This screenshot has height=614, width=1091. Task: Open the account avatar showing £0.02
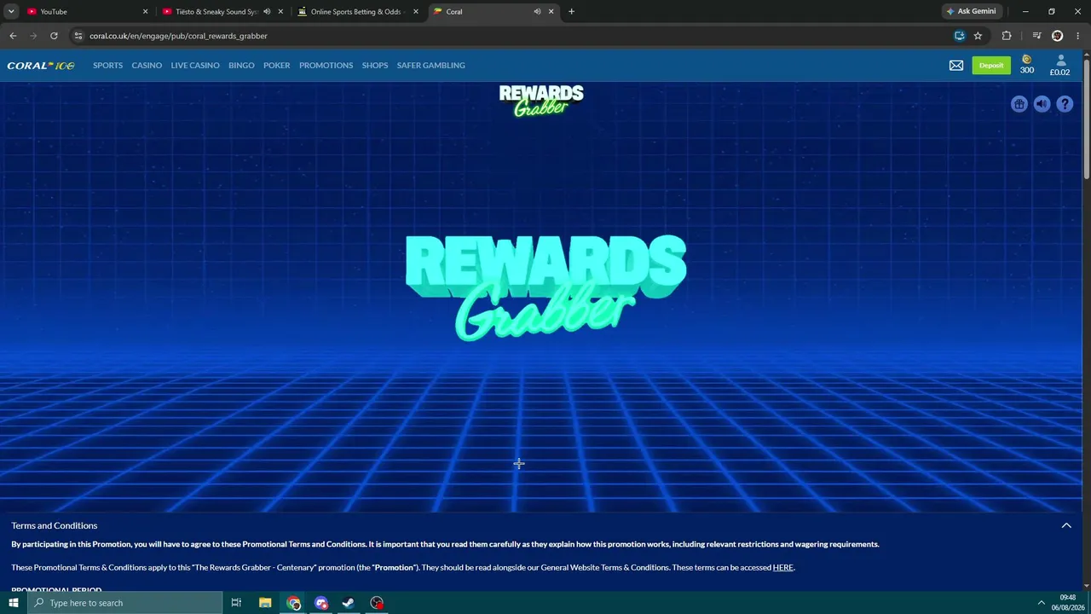(x=1060, y=66)
